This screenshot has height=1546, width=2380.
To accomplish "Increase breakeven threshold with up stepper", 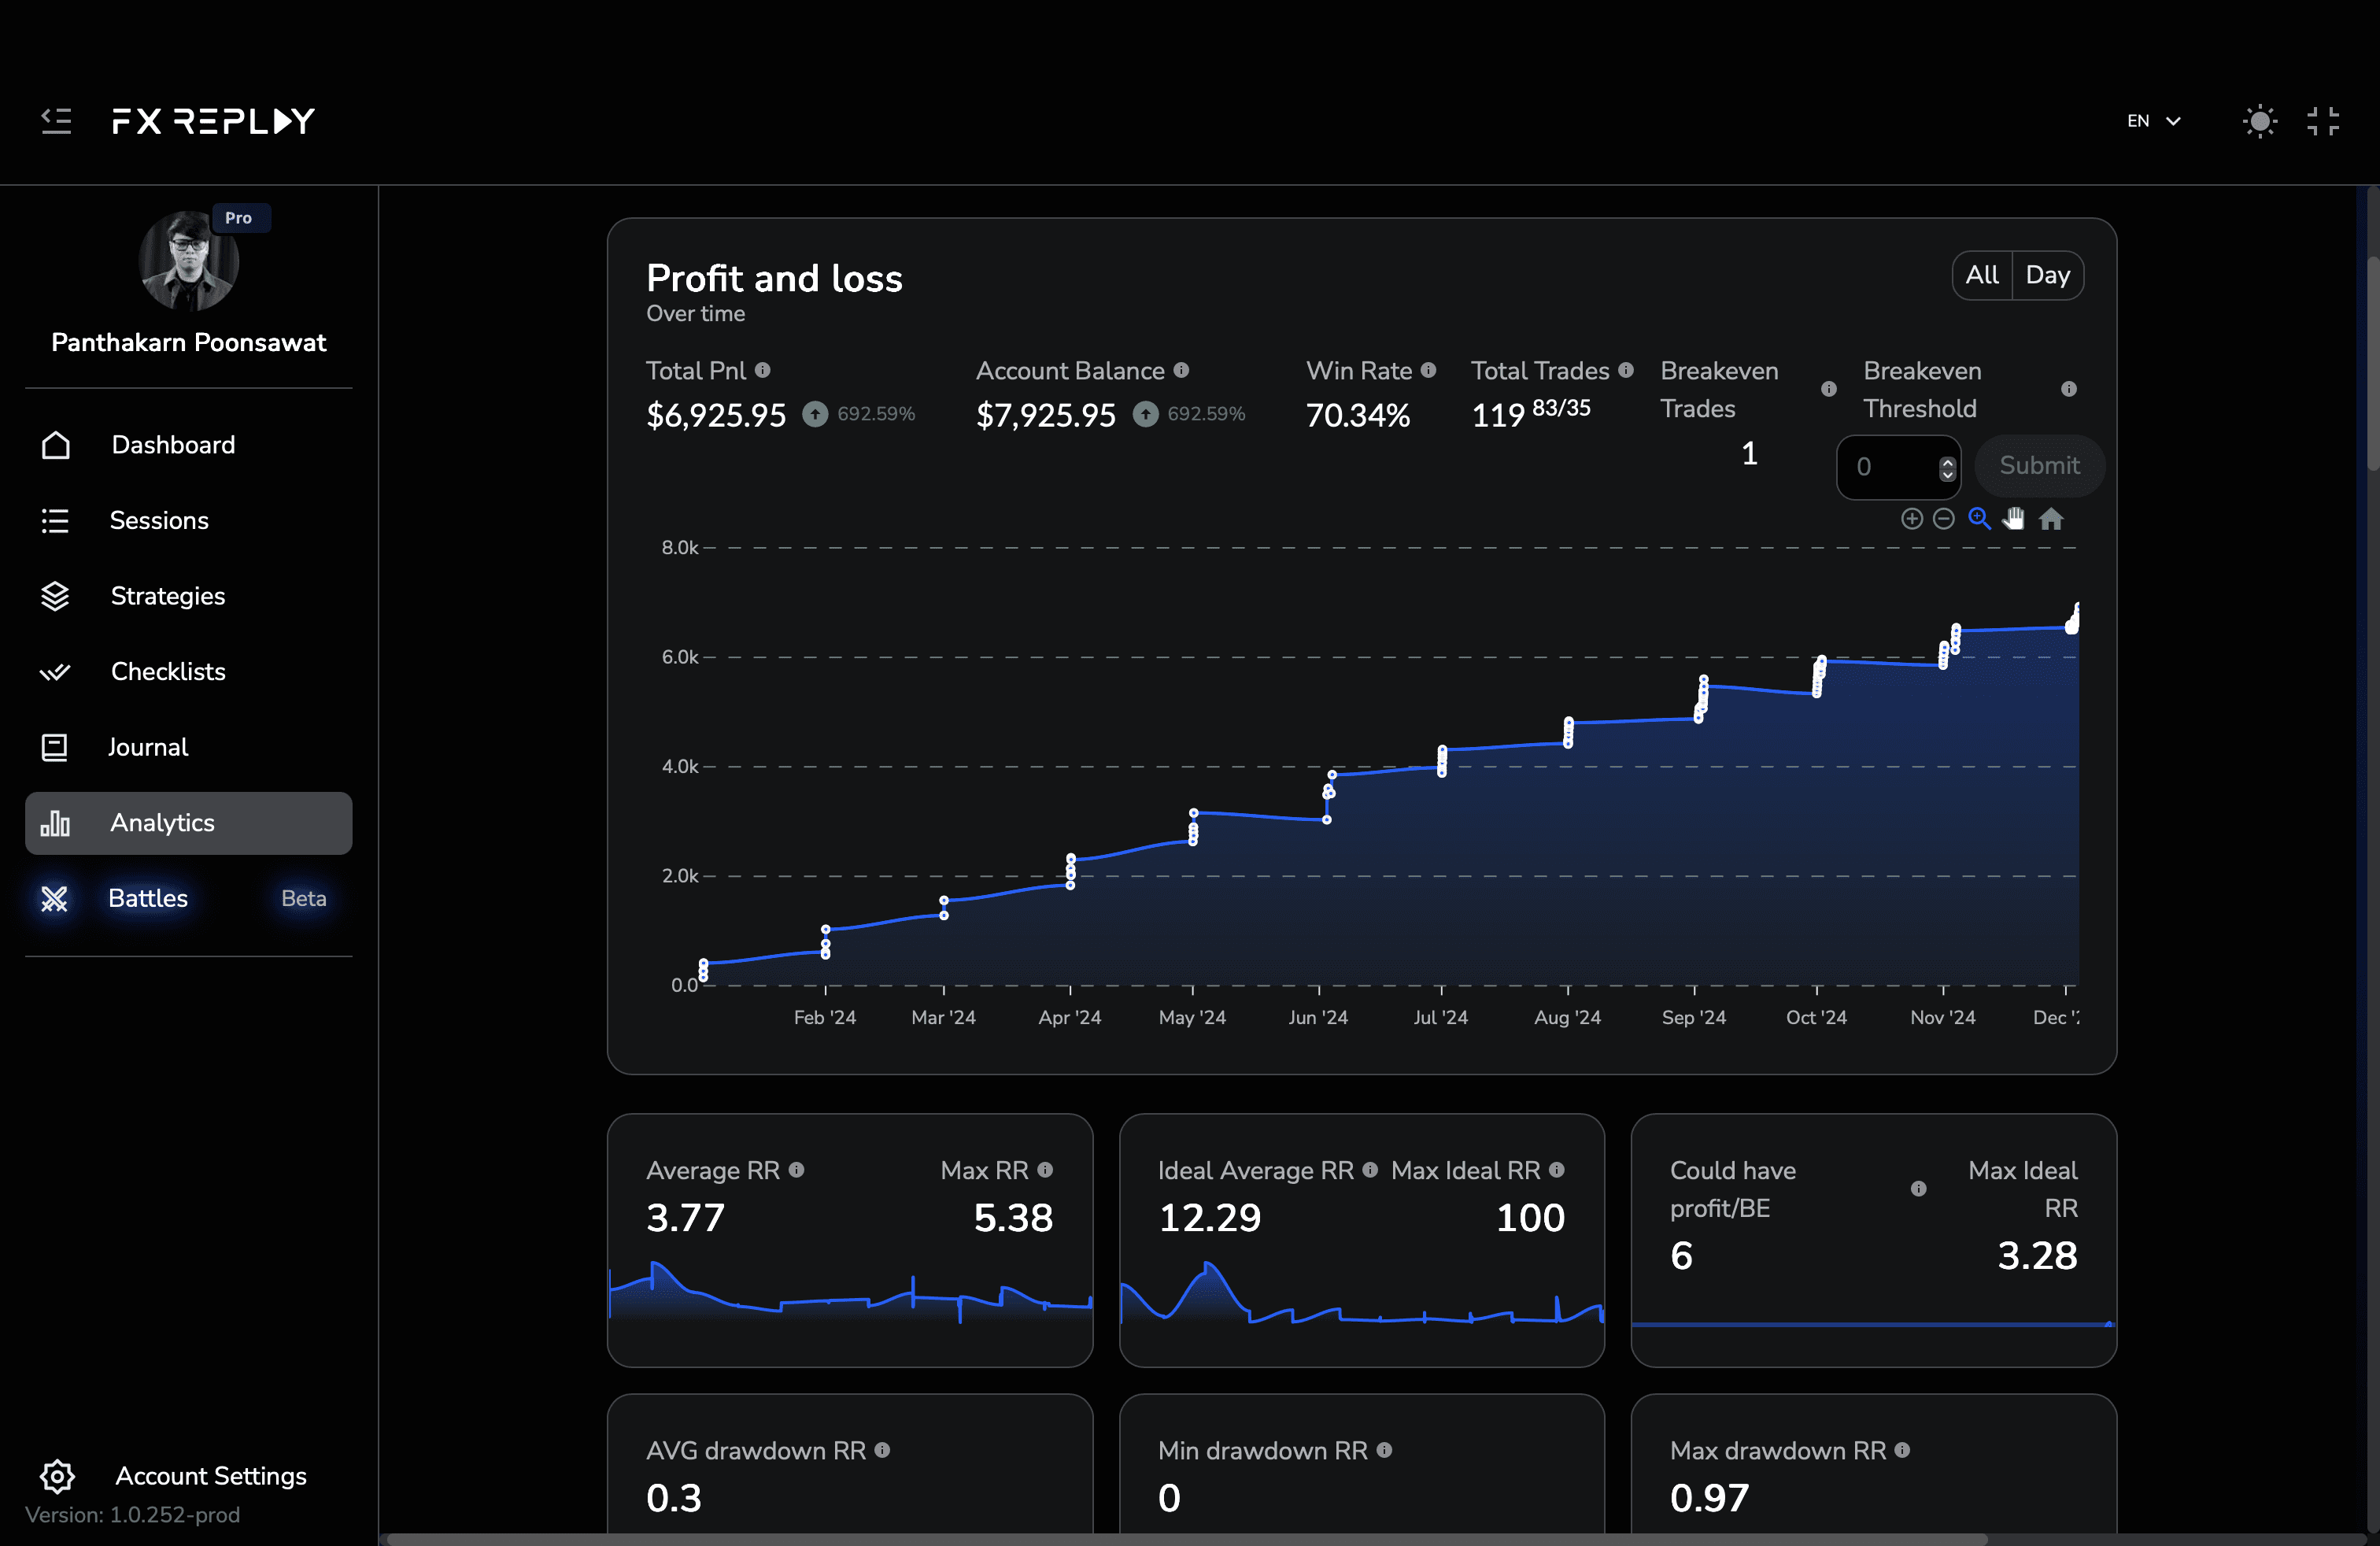I will click(1946, 461).
